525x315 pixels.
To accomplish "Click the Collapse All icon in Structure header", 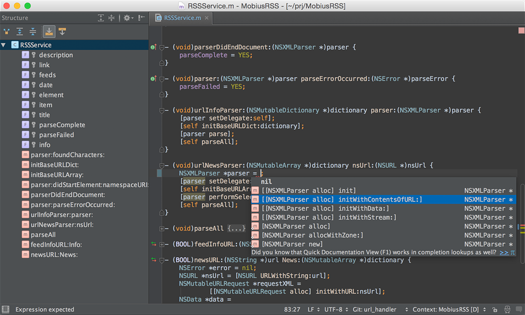I will tap(111, 18).
